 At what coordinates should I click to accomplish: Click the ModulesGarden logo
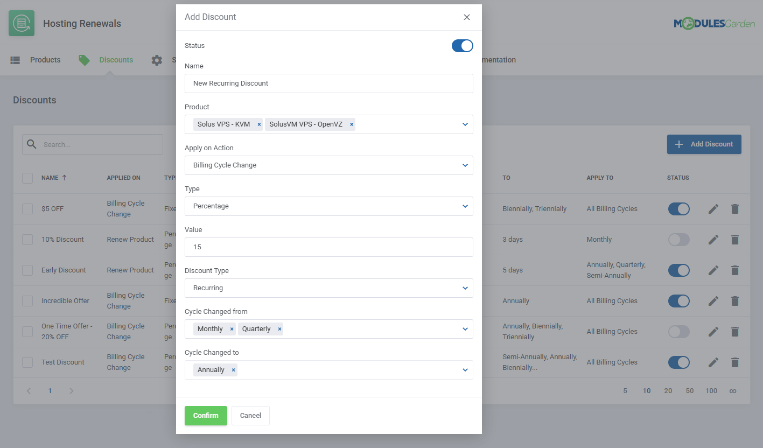[714, 23]
